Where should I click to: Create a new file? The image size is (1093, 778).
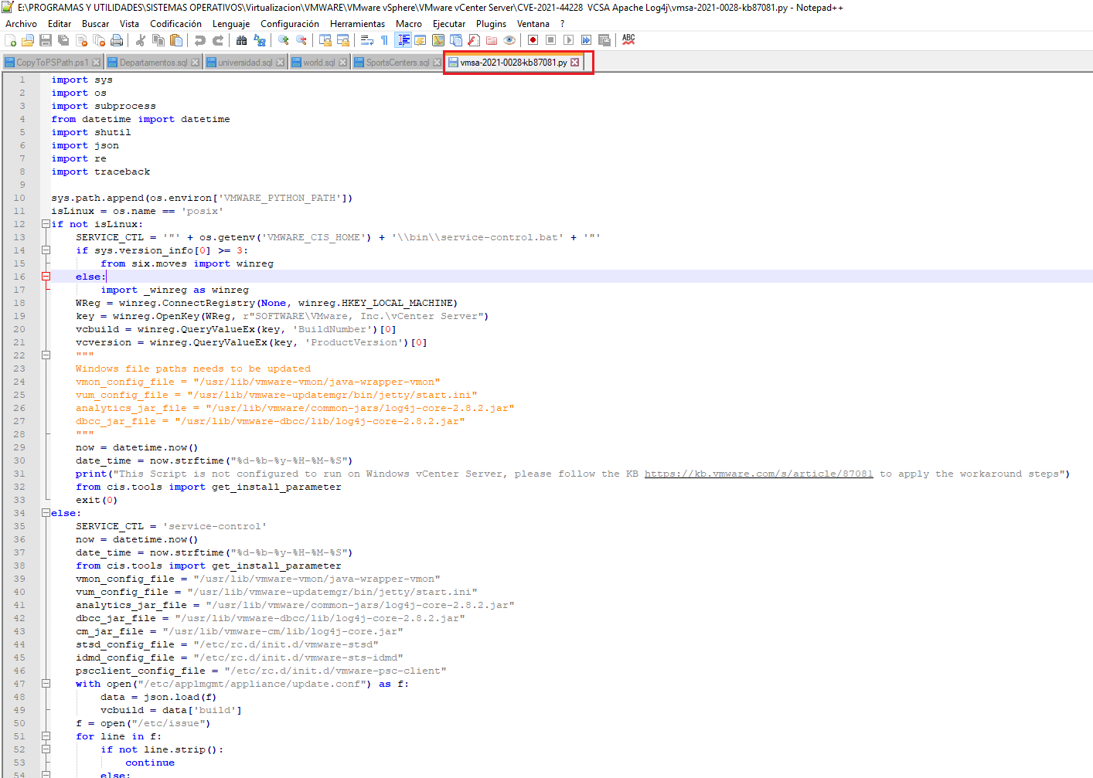click(10, 39)
